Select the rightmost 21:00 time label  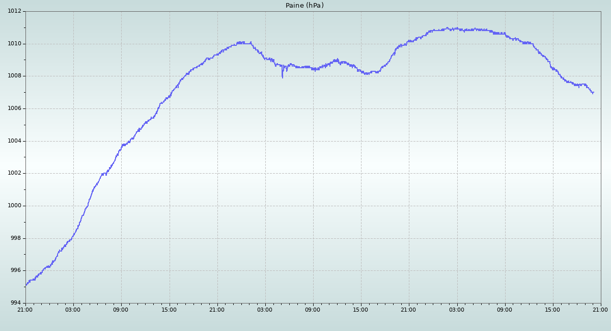[x=600, y=310]
